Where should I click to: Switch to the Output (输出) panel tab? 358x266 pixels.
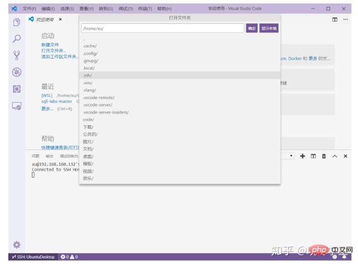tap(49, 156)
